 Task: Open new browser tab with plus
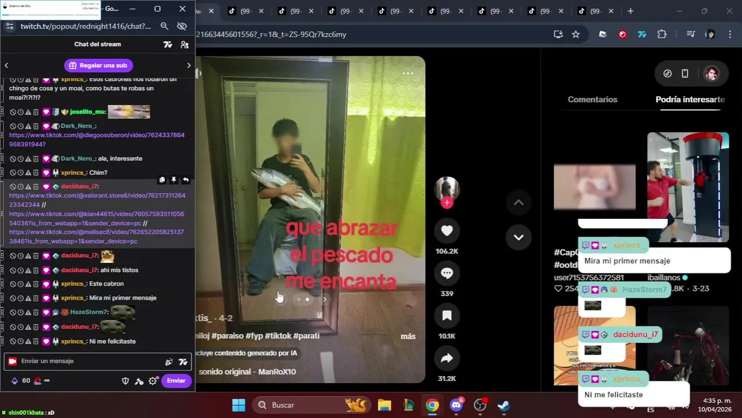click(631, 11)
